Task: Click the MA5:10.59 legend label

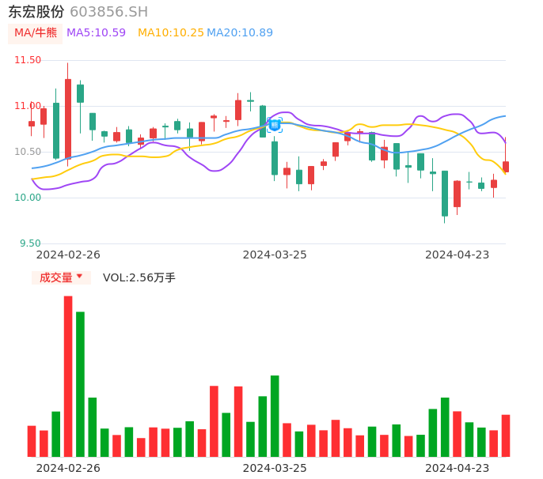Action: point(96,32)
